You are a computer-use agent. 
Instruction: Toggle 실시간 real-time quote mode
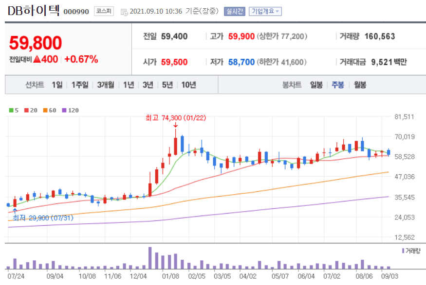point(236,10)
